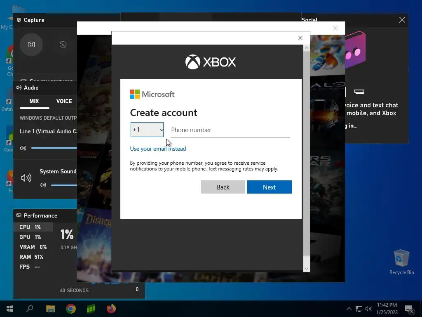422x317 pixels.
Task: Click the record last 30 seconds icon
Action: (x=63, y=45)
